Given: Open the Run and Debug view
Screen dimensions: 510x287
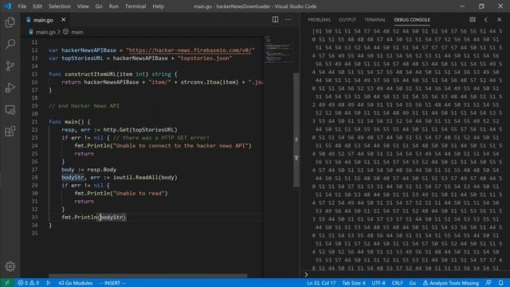Looking at the screenshot, I should tap(10, 88).
